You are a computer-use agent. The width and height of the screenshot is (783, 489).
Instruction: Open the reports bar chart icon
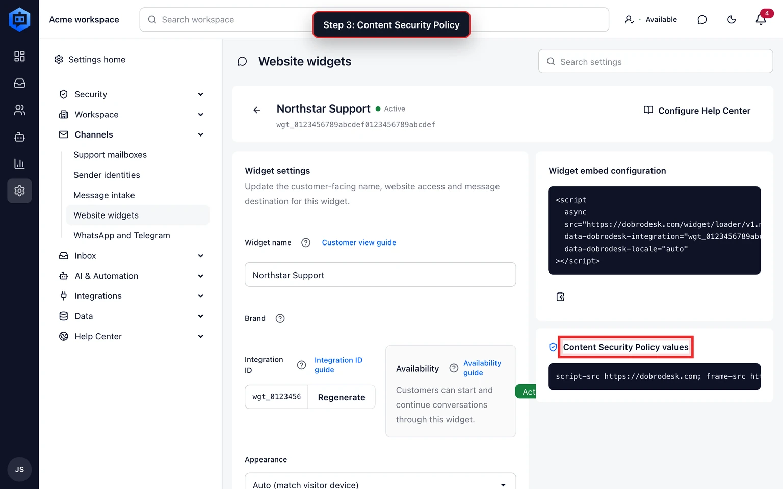point(19,164)
